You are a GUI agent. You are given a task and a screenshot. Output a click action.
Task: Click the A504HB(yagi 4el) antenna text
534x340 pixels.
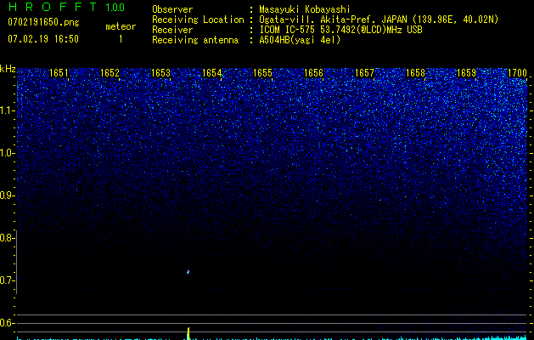pyautogui.click(x=300, y=40)
